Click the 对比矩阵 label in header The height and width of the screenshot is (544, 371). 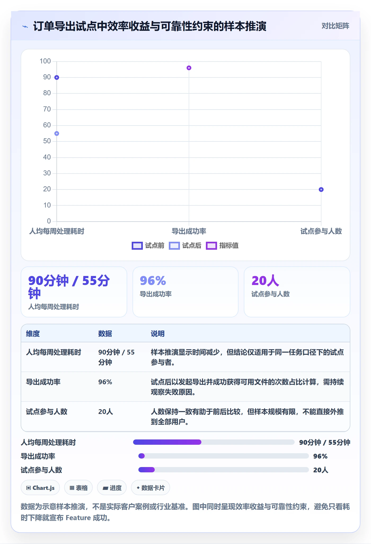[x=335, y=26]
